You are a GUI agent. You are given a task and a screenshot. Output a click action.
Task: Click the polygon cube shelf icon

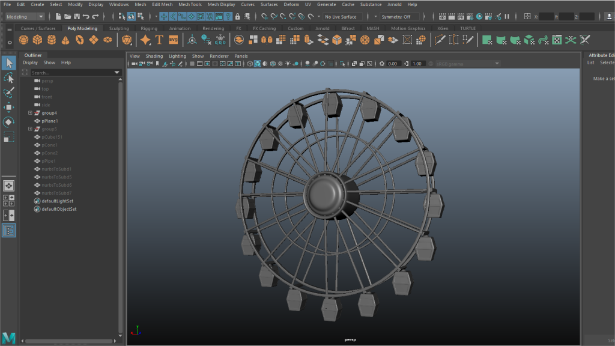[x=37, y=40]
